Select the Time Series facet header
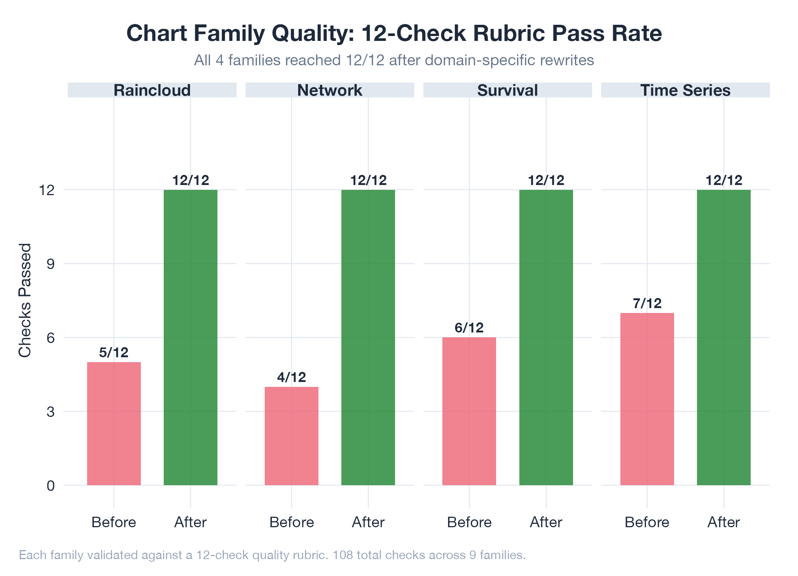The height and width of the screenshot is (576, 798). pos(685,90)
